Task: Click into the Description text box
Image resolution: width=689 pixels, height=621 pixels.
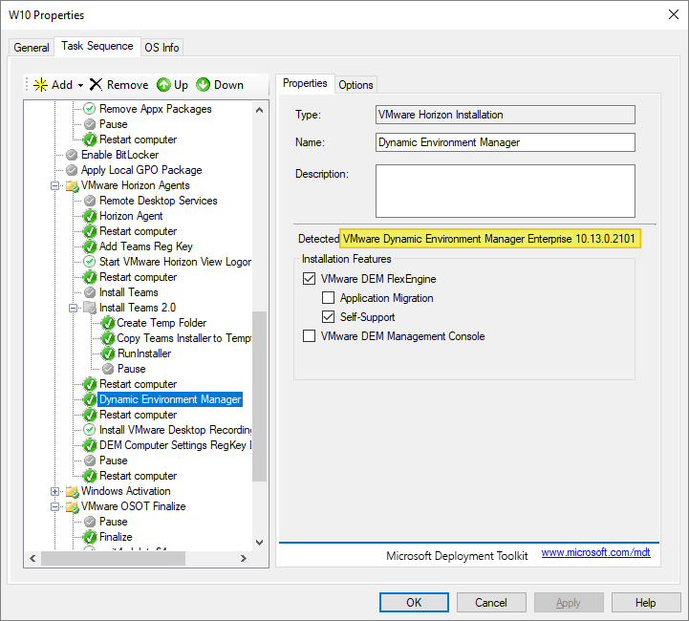Action: point(505,191)
